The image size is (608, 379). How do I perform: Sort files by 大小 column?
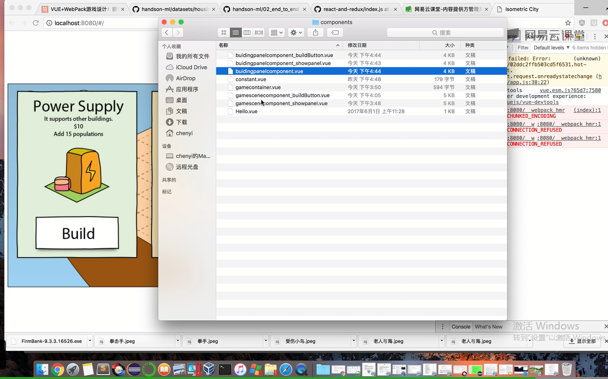[x=440, y=45]
